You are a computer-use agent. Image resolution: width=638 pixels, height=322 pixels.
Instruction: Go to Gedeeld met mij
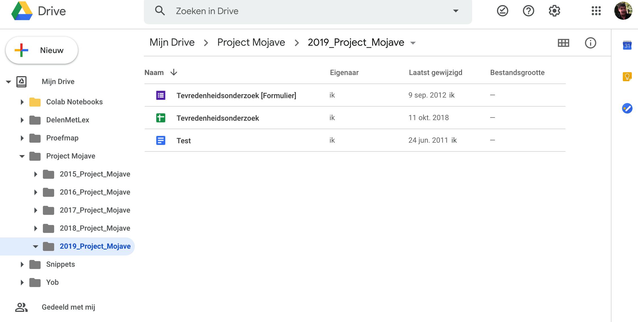[68, 307]
